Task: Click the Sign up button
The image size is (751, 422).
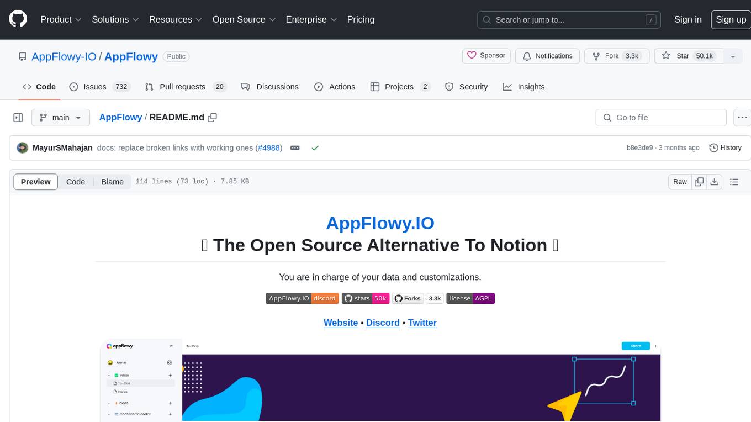Action: pos(731,19)
